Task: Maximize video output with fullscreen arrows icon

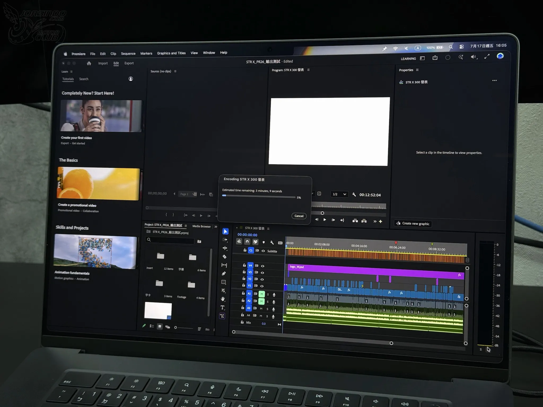Action: pyautogui.click(x=487, y=56)
